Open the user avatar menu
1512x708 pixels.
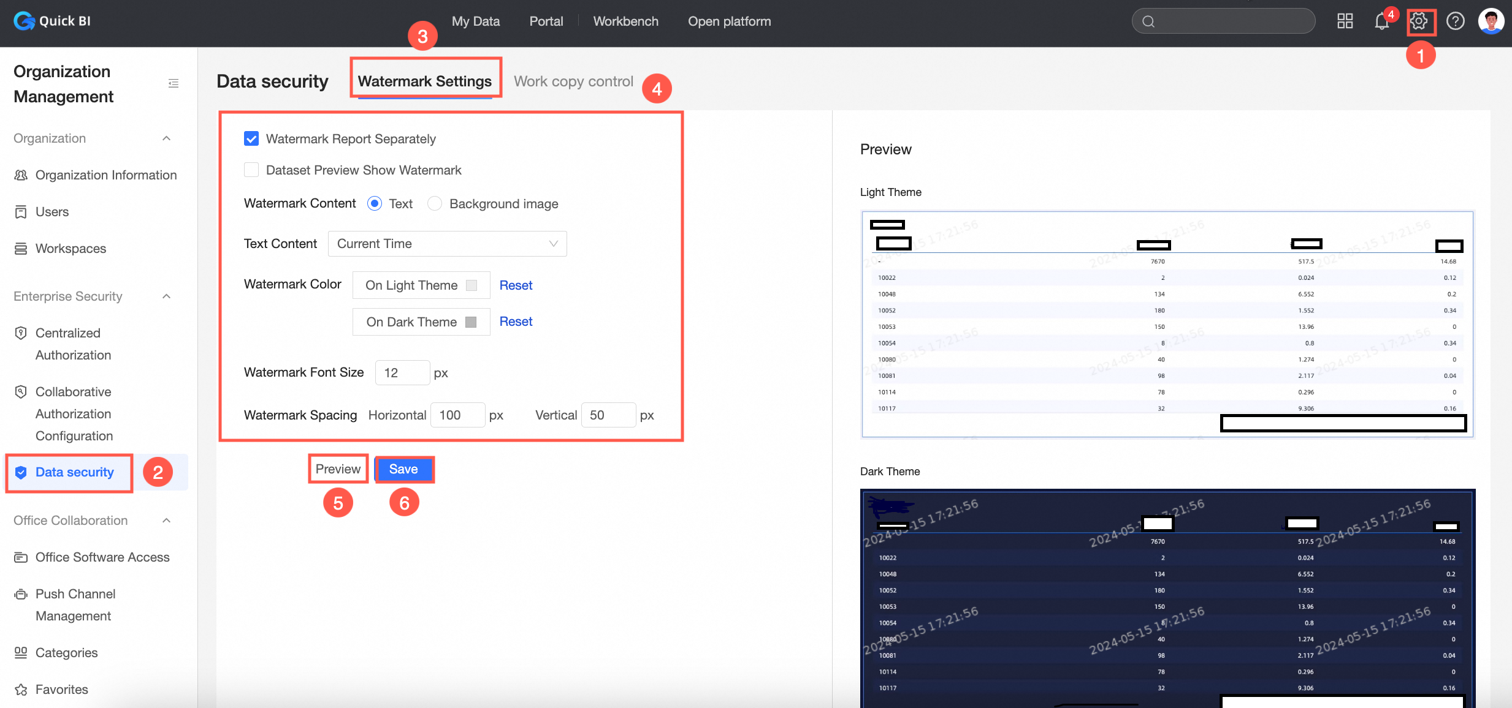click(x=1491, y=21)
